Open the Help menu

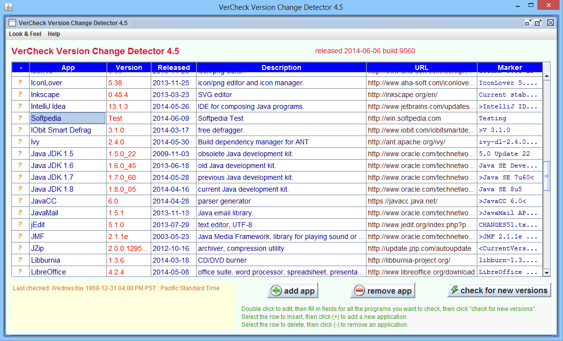(x=54, y=34)
